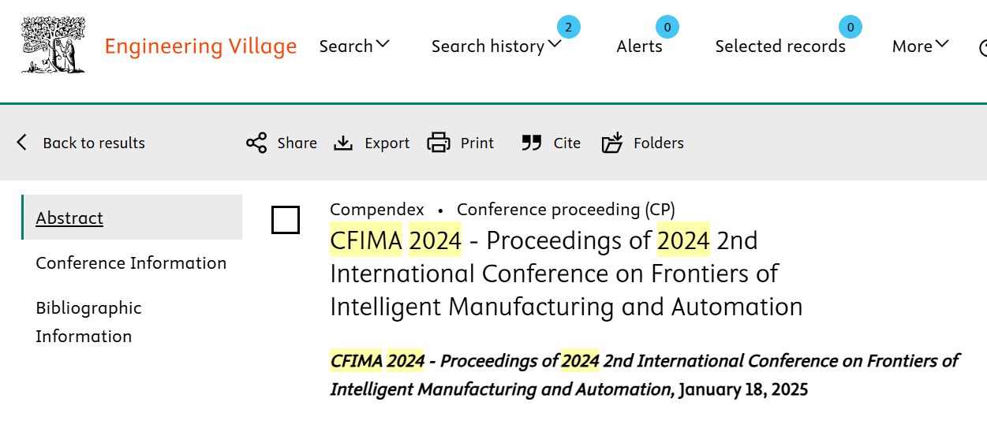This screenshot has width=987, height=443.
Task: Go to the Engineering Village home link
Action: coord(200,46)
